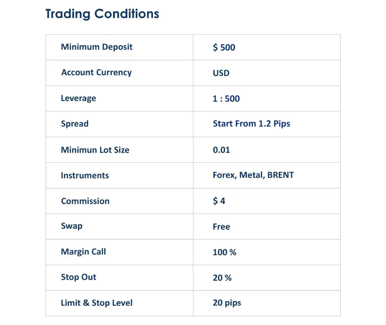Click the 20 pips limit value
Viewport: 386px width, 325px height.
[x=227, y=303]
